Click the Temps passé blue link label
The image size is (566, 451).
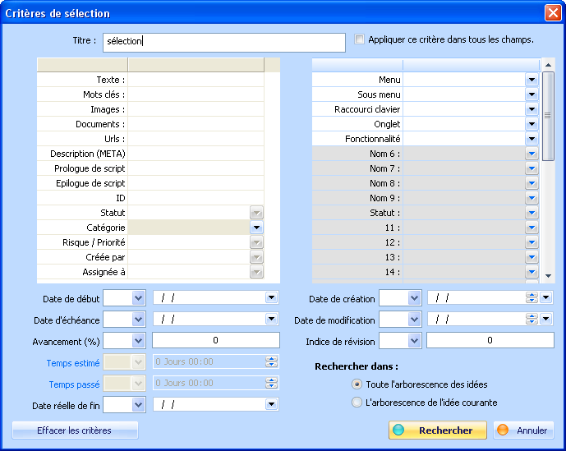75,384
